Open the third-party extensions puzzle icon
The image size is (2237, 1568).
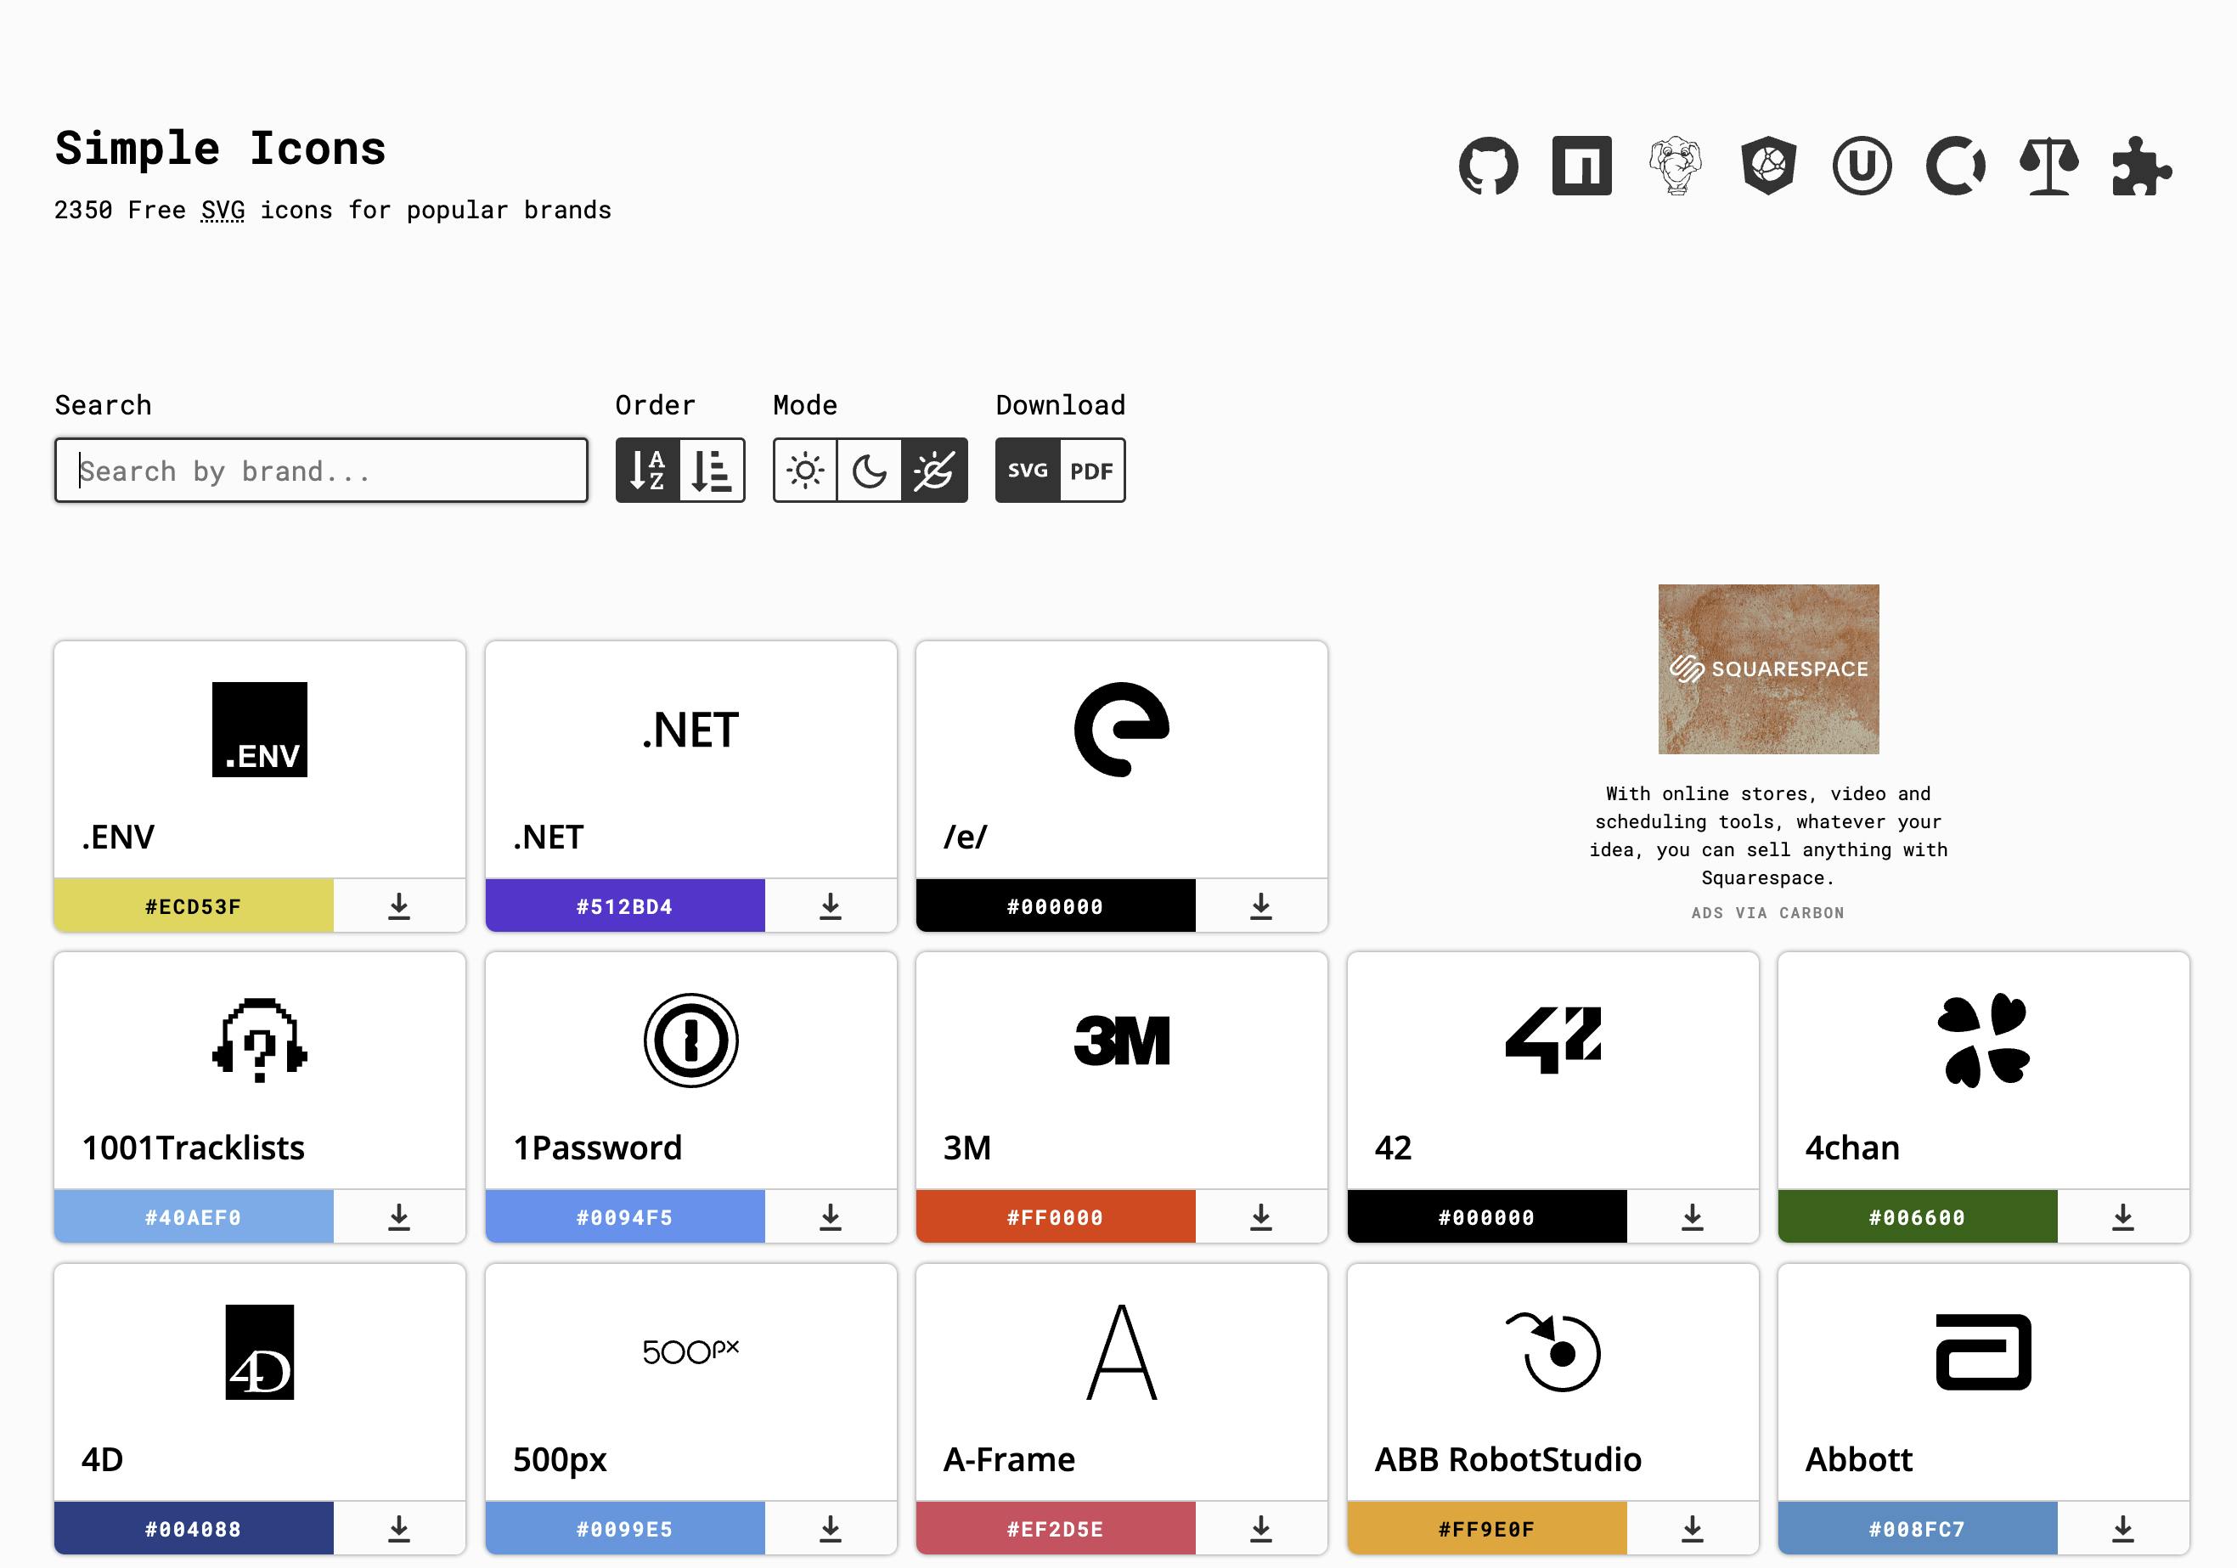pos(2142,166)
